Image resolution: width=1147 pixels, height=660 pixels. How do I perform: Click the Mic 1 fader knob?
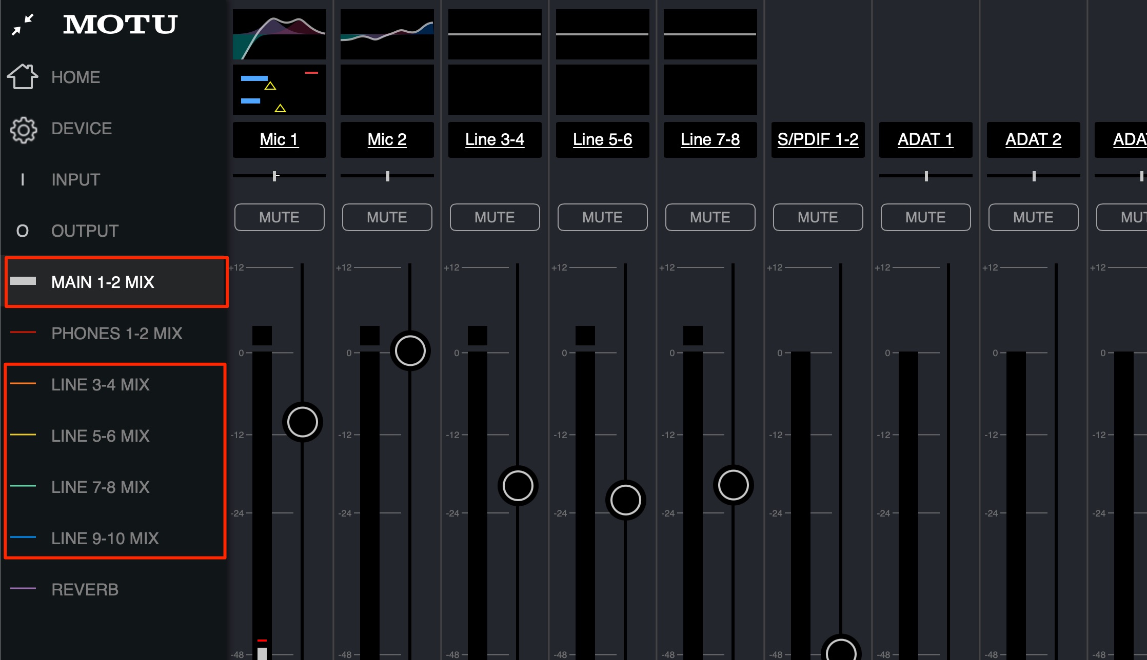tap(303, 422)
